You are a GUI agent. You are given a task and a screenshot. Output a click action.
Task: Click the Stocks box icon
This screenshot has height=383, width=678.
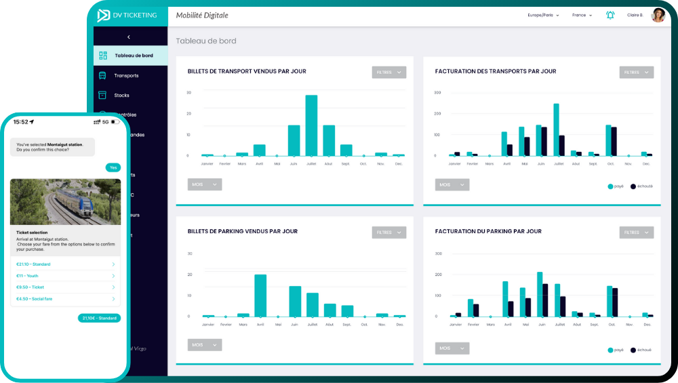point(103,95)
